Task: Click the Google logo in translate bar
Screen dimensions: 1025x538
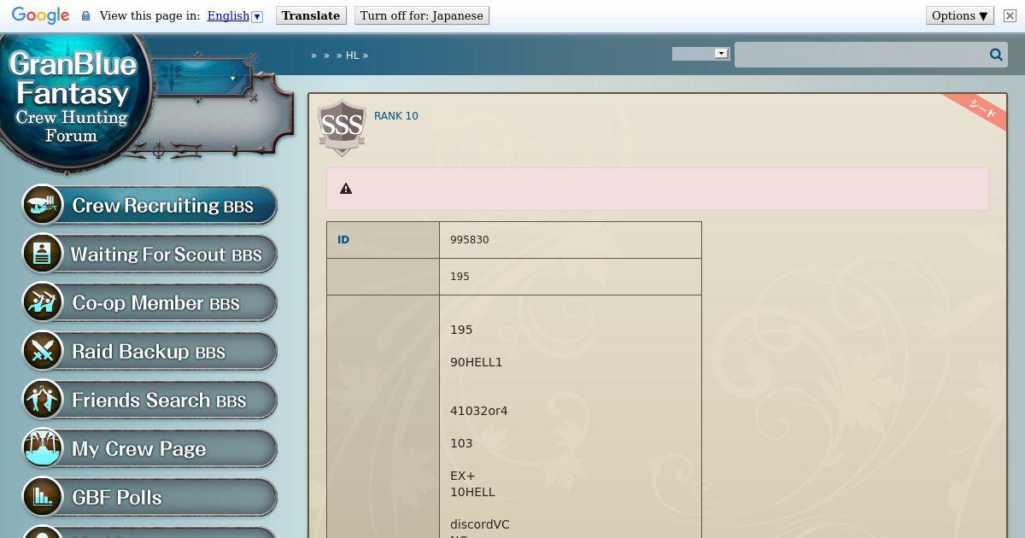Action: (x=40, y=15)
